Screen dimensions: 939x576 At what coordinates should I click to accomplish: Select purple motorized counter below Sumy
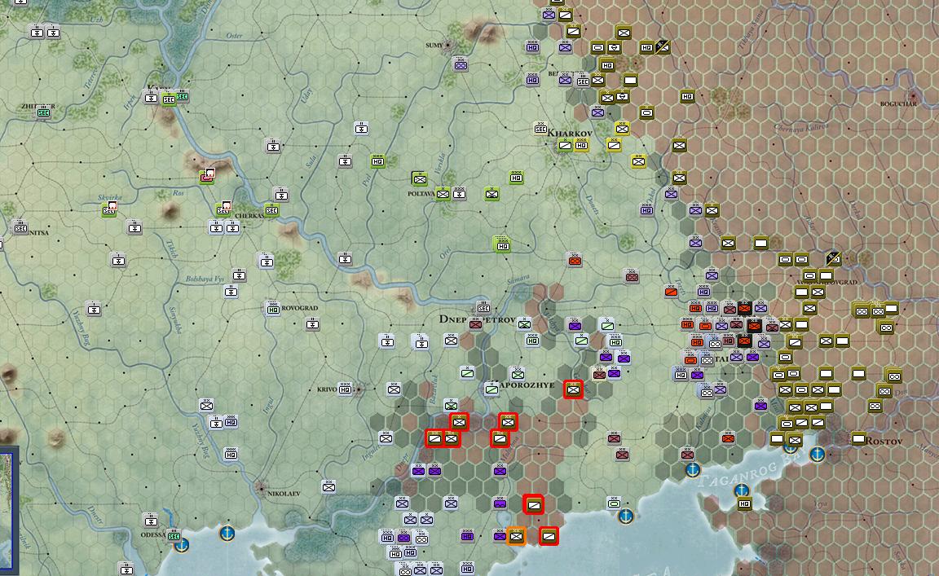coord(461,64)
